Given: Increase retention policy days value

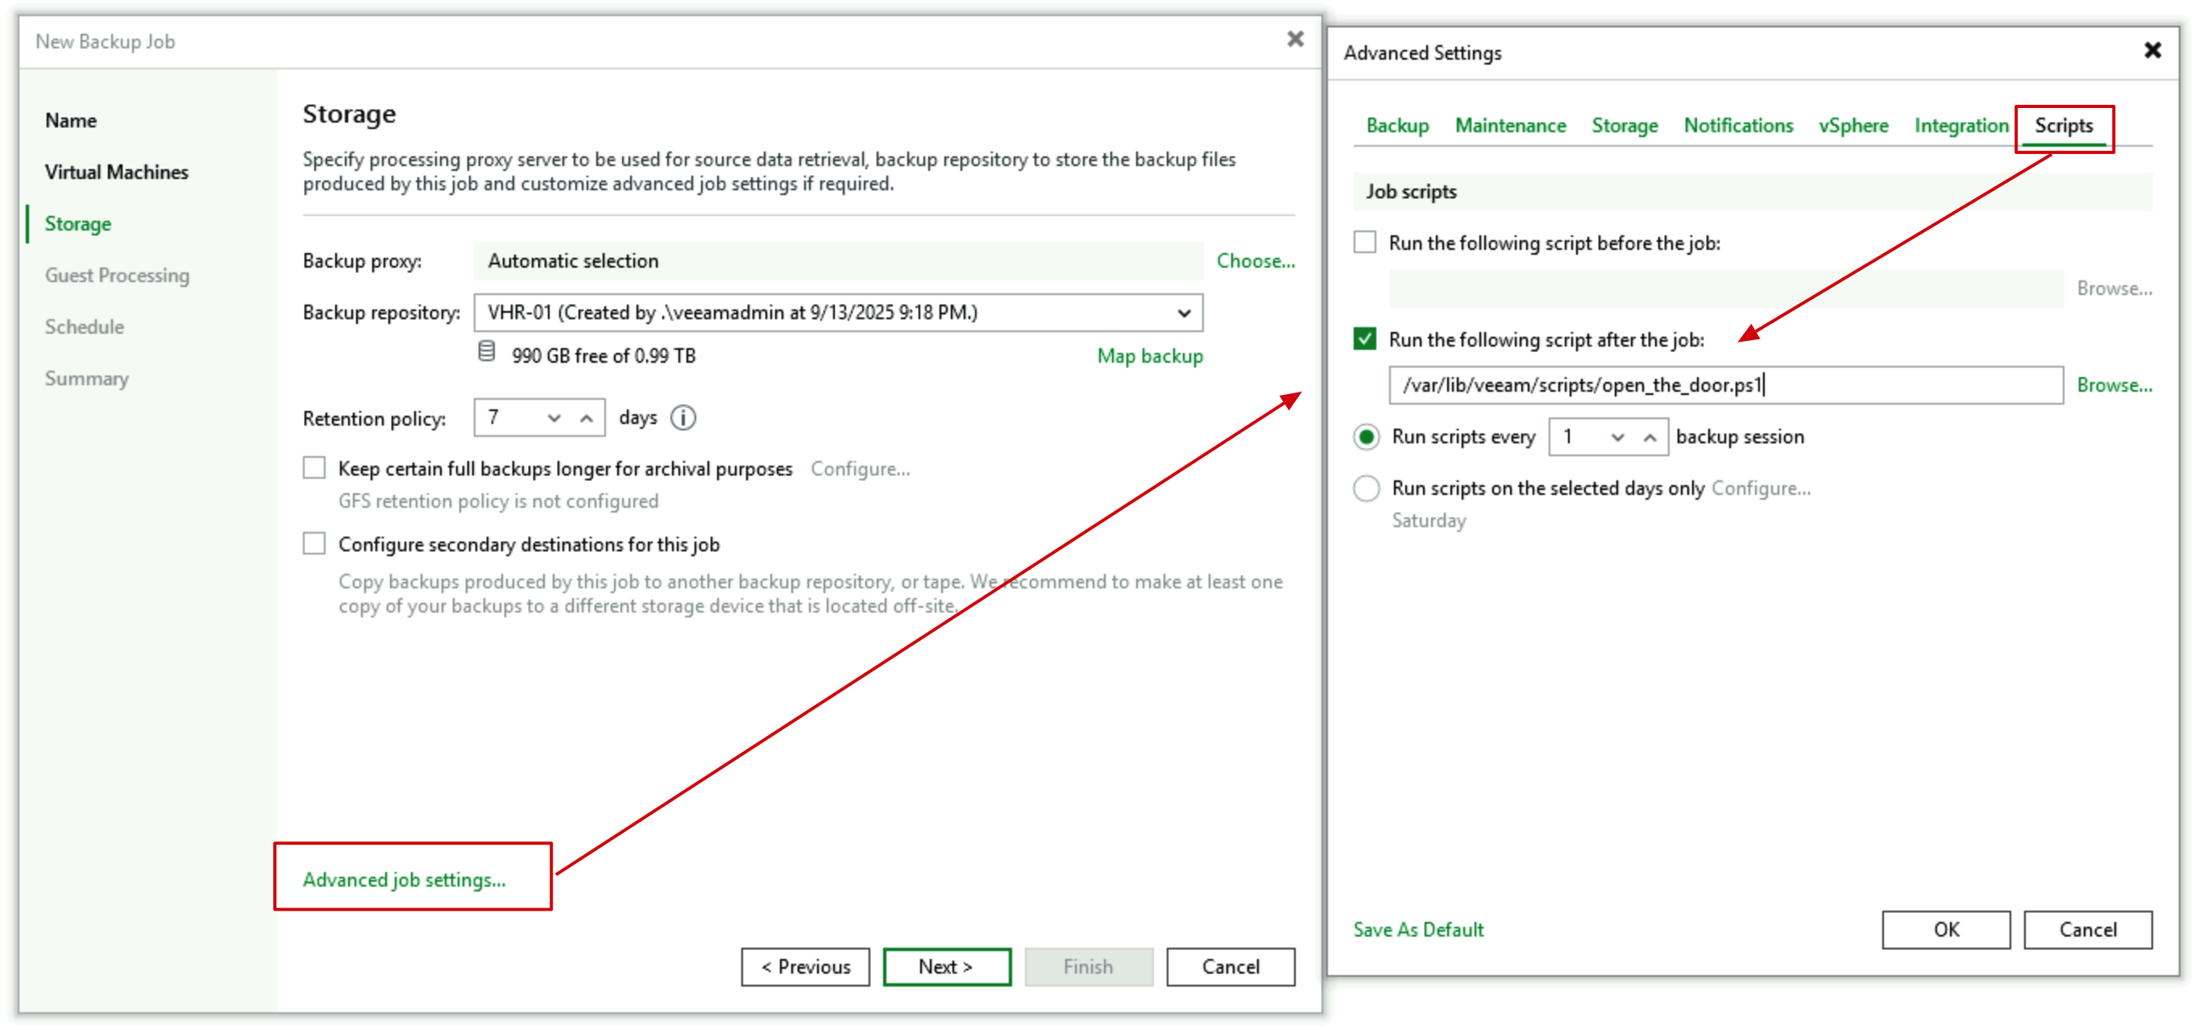Looking at the screenshot, I should tap(586, 418).
